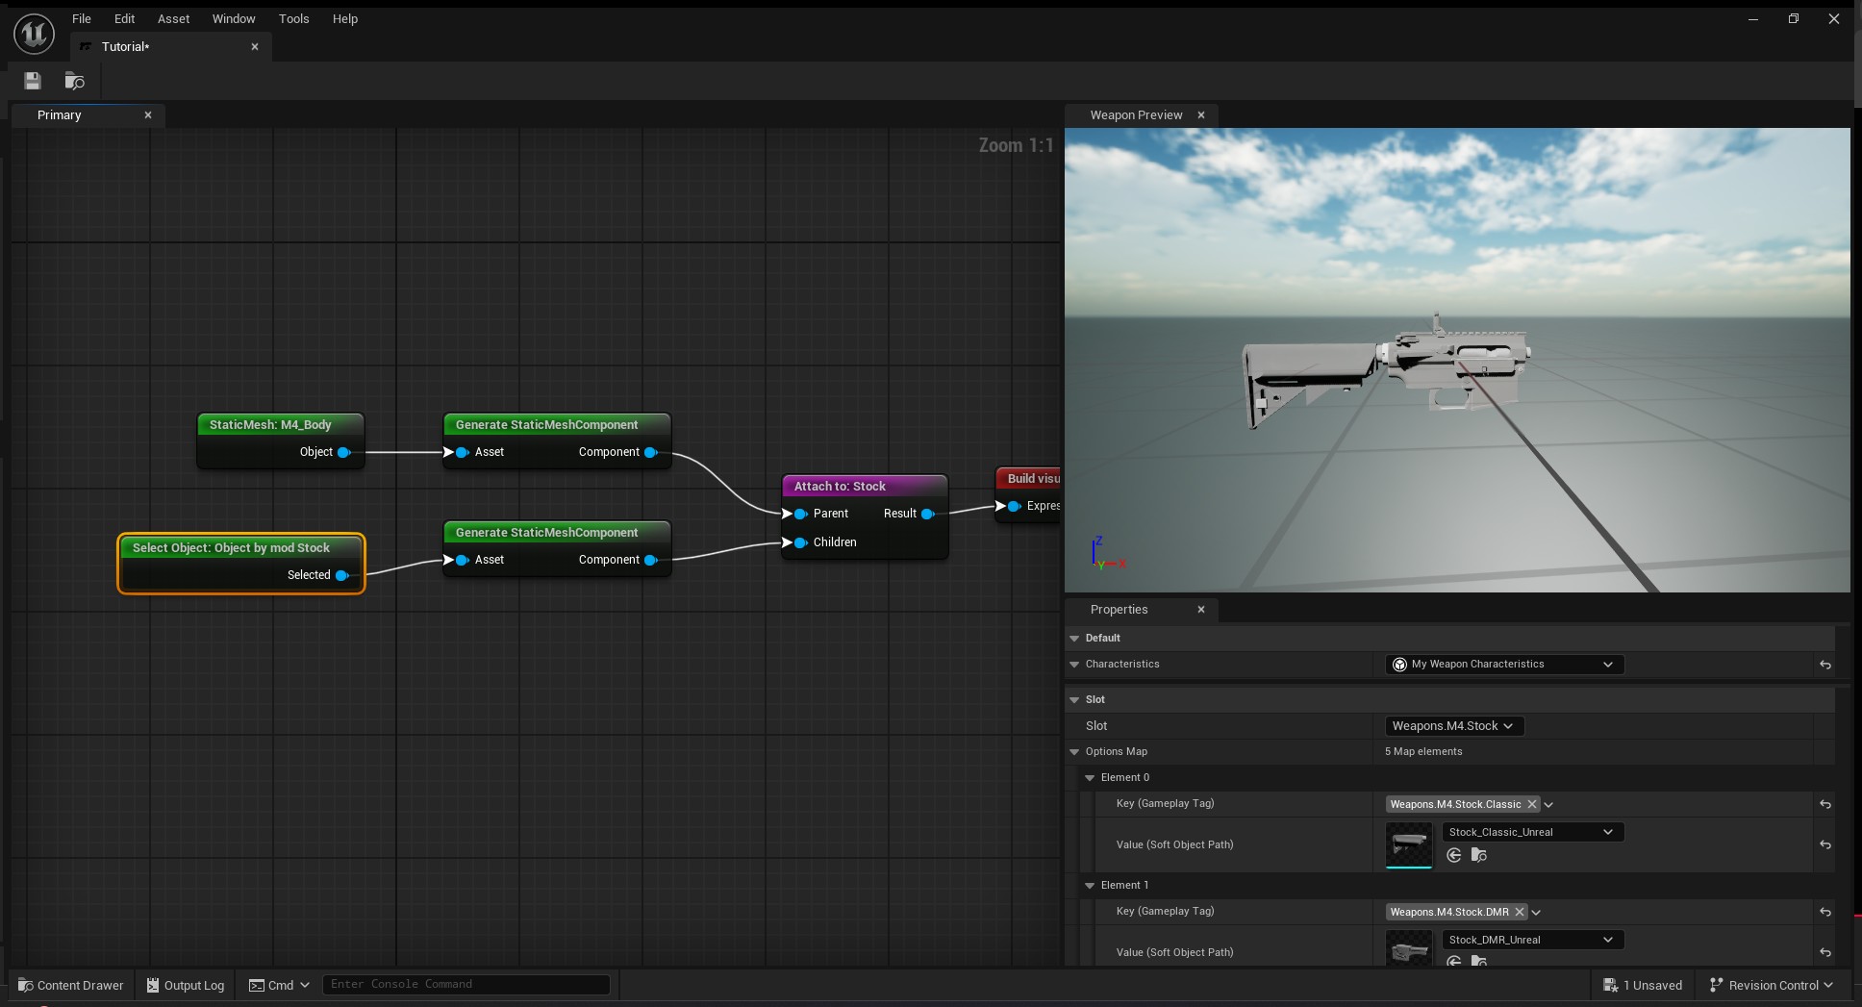Close the Weapon Preview tab

pyautogui.click(x=1201, y=114)
